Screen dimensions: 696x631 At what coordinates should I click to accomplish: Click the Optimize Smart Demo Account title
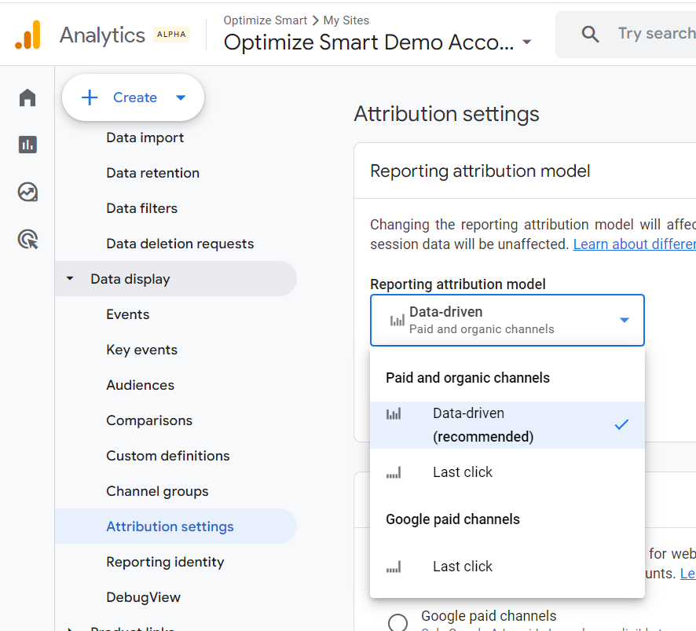(368, 42)
